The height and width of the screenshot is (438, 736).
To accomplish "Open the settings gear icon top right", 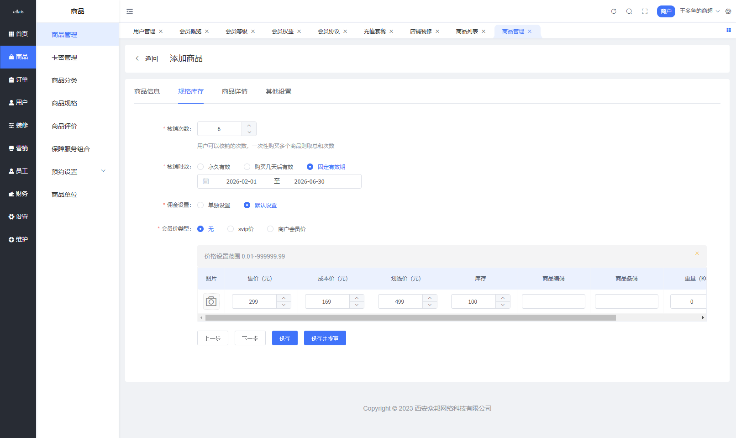I will (728, 11).
